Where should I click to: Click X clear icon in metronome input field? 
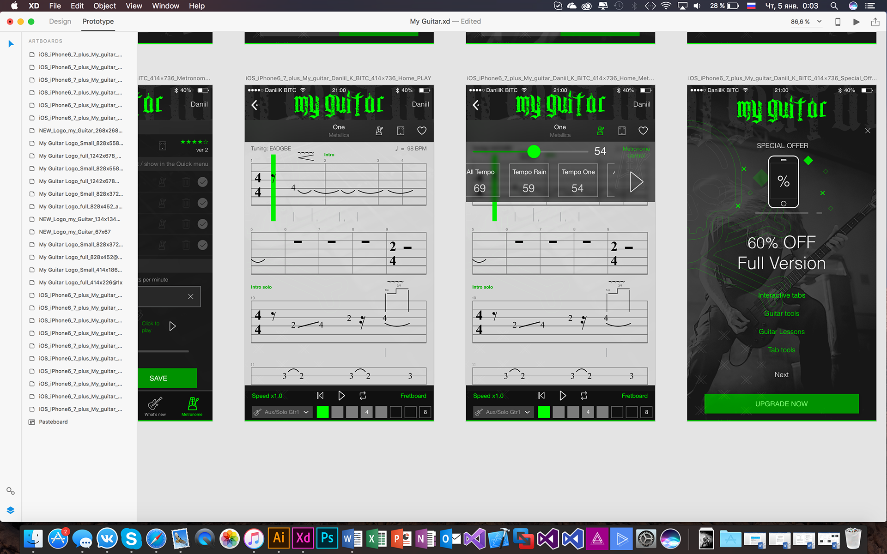[191, 296]
